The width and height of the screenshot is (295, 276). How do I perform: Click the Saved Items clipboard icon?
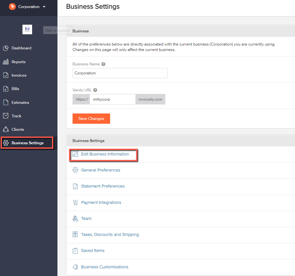click(75, 251)
